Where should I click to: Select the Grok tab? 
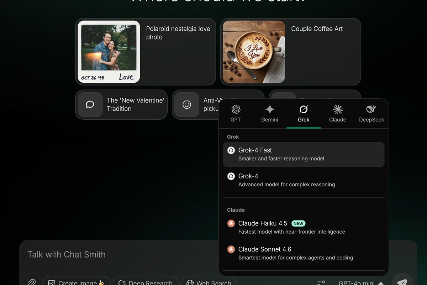(304, 114)
